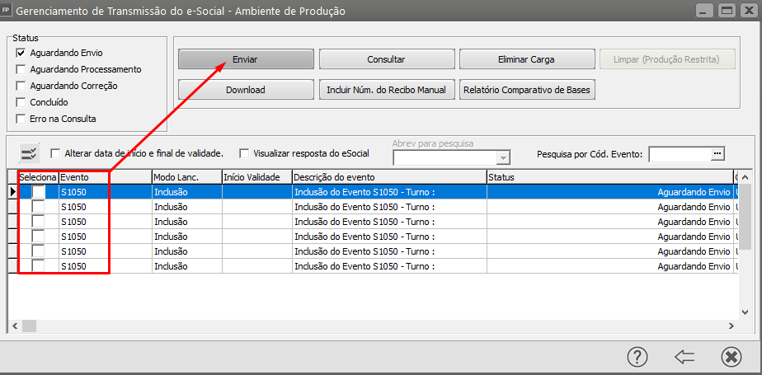Viewport: 762px width, 375px height.
Task: Uncheck the Aguardando Envio status filter
Action: pyautogui.click(x=21, y=53)
